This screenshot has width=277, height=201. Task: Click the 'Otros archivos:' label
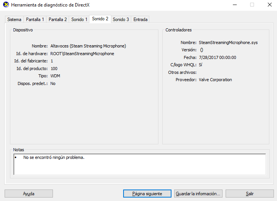tap(182, 72)
